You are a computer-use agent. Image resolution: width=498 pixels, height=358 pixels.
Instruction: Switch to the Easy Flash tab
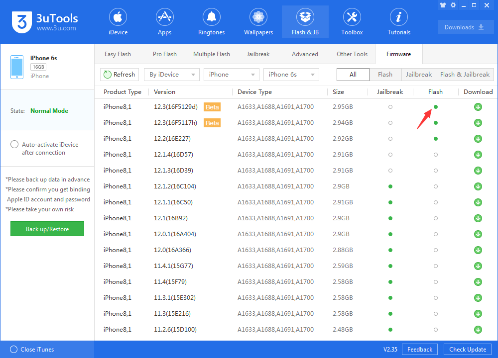click(118, 54)
